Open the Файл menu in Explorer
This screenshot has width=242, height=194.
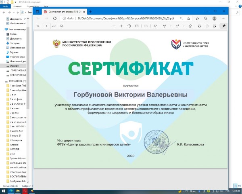pyautogui.click(x=4, y=7)
